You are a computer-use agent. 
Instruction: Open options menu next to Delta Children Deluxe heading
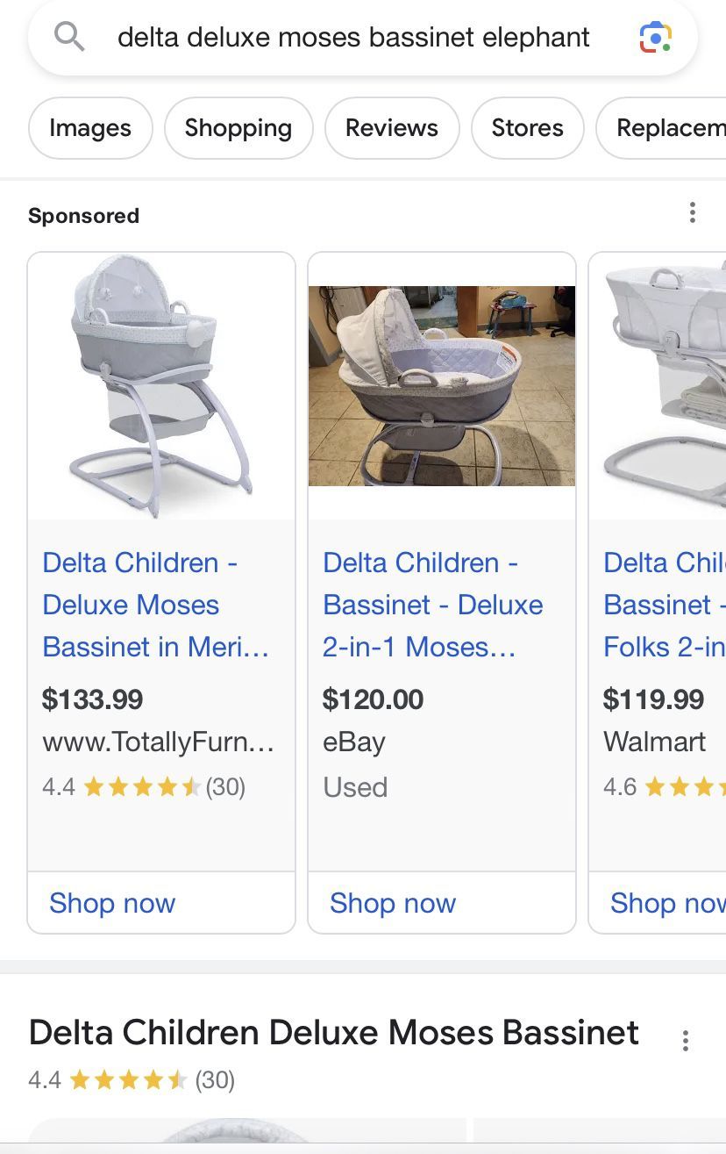click(x=685, y=1040)
